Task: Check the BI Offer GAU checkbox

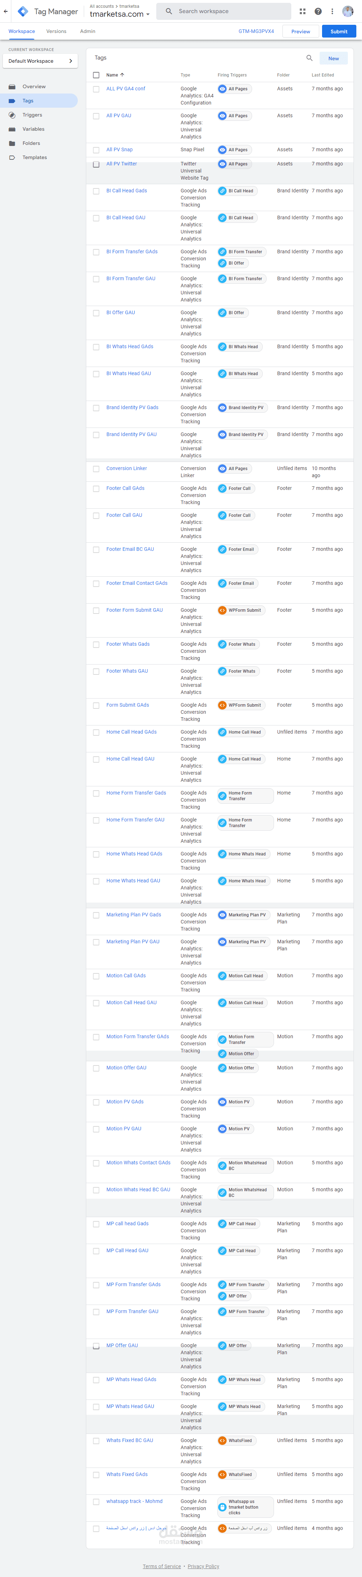Action: (x=96, y=313)
